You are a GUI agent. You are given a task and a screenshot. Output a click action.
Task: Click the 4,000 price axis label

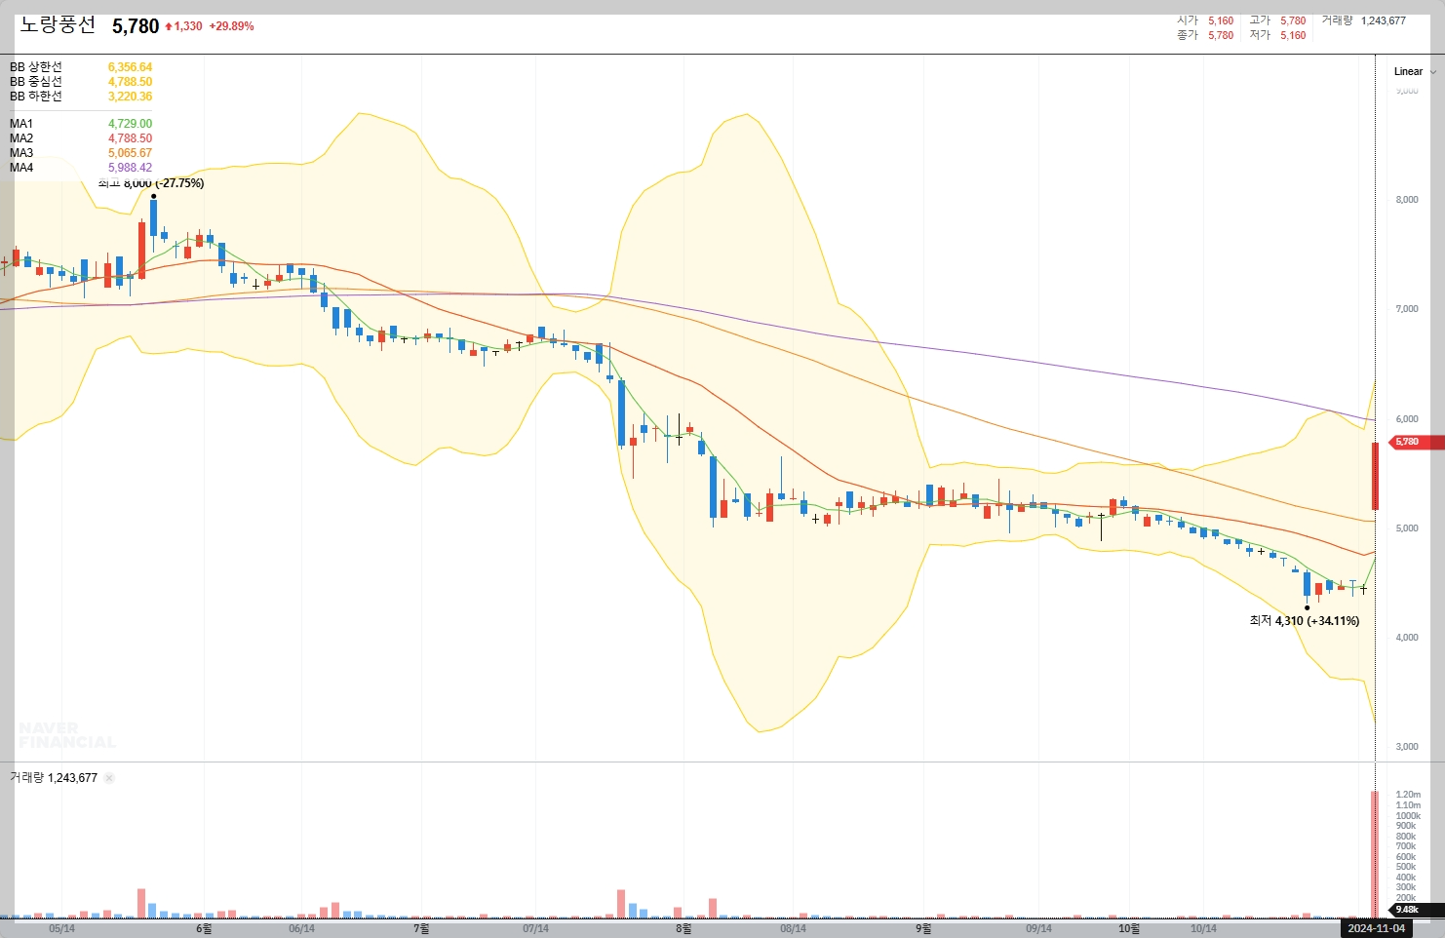(x=1407, y=638)
